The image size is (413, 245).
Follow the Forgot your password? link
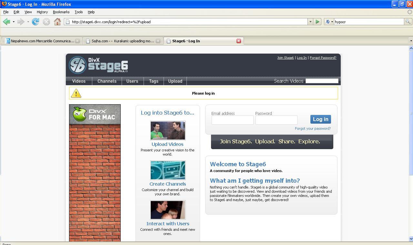(x=313, y=128)
